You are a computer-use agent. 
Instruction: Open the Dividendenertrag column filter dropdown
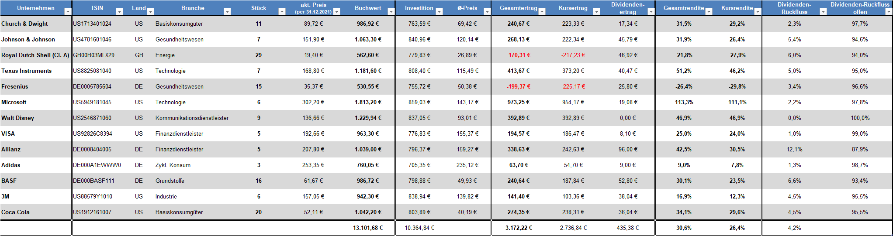651,12
